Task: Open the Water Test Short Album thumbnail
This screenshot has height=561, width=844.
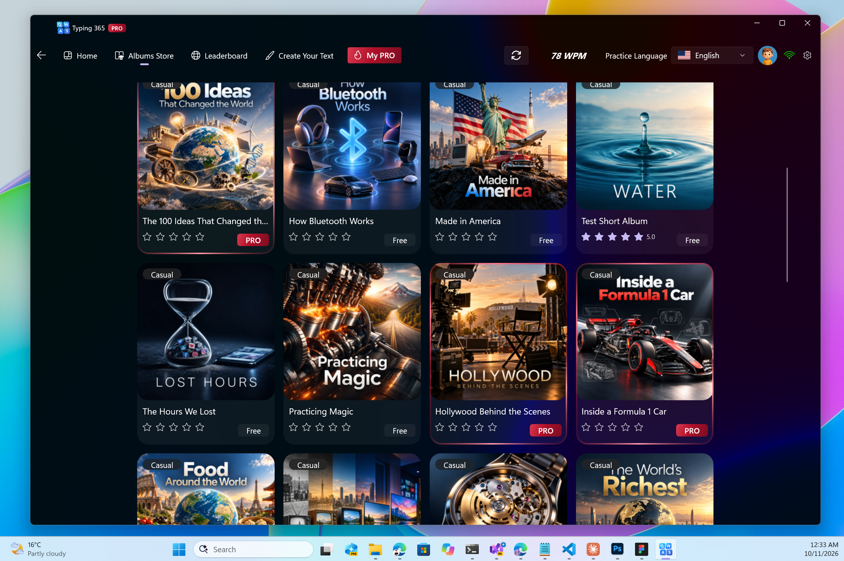Action: click(645, 146)
